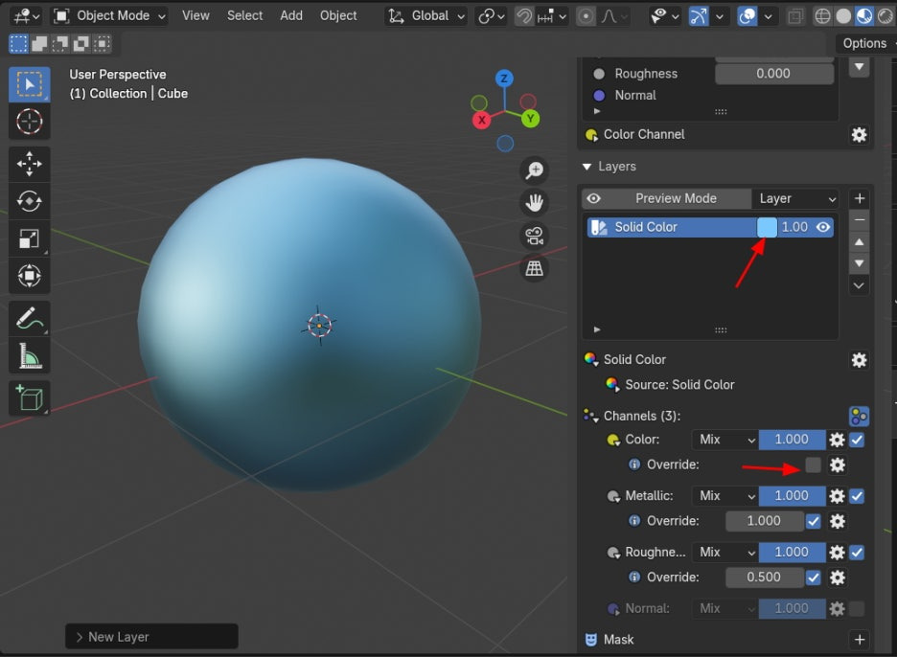Open gear beside Color Override

point(838,464)
